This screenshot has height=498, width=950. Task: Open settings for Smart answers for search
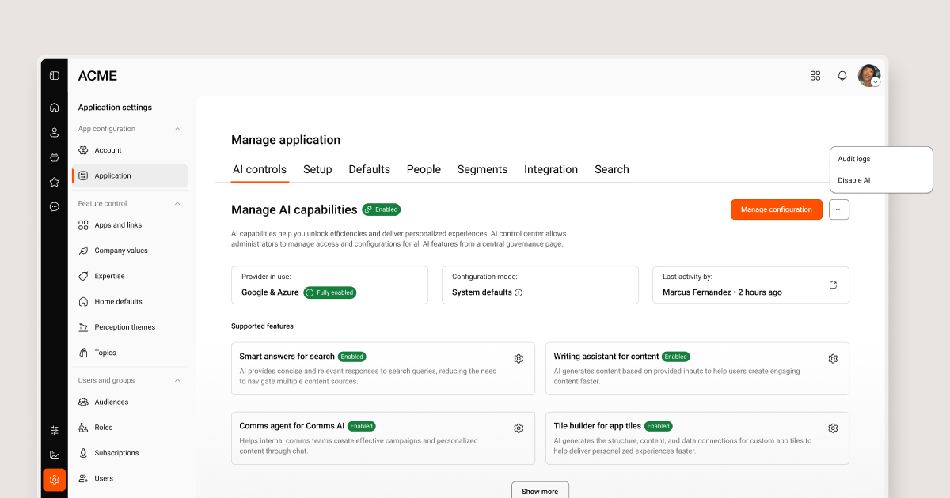519,359
